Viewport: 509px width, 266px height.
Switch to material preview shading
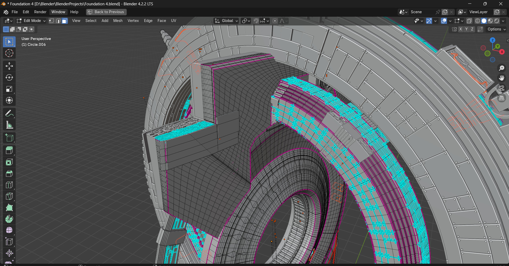point(490,21)
